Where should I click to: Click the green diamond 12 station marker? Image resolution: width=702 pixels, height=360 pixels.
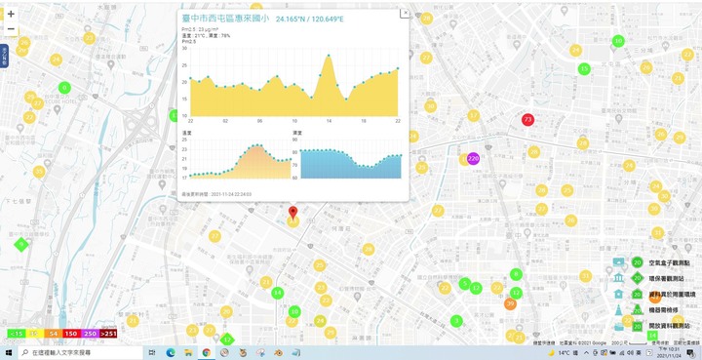point(227,340)
